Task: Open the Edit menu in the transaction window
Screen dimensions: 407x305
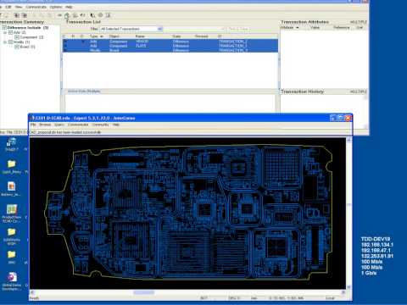Action: (8, 7)
